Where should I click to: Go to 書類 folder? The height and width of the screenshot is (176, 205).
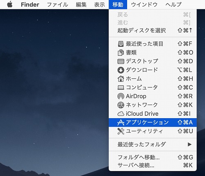pyautogui.click(x=153, y=53)
